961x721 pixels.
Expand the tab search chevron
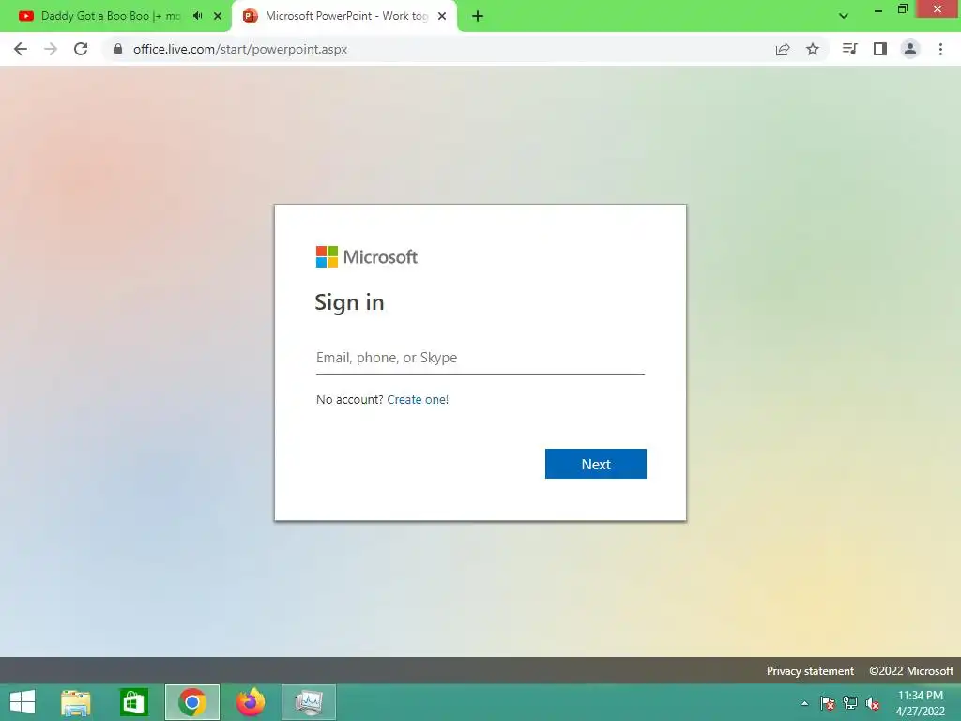coord(844,16)
